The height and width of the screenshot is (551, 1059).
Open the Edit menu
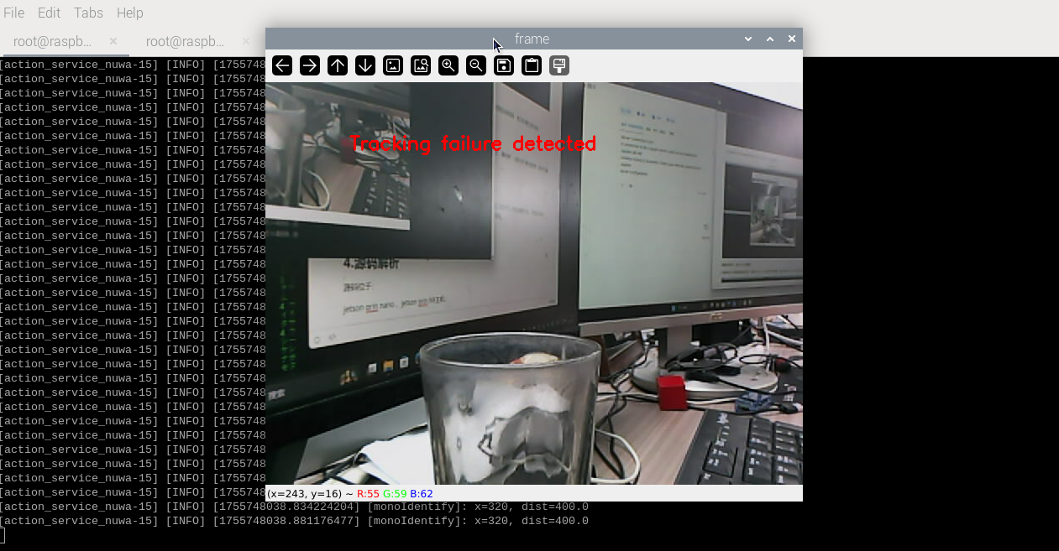tap(49, 13)
